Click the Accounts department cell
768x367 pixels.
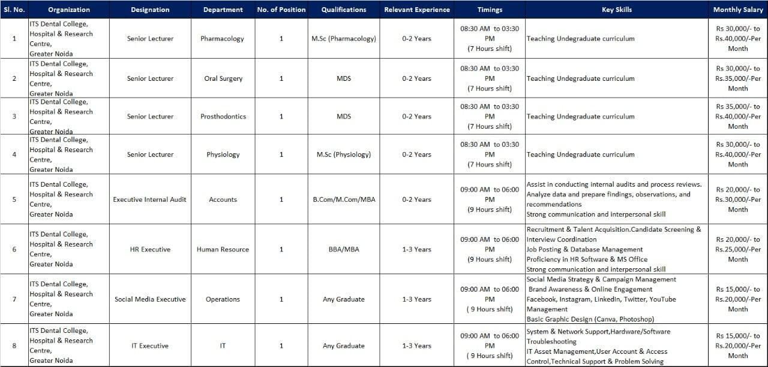[223, 199]
